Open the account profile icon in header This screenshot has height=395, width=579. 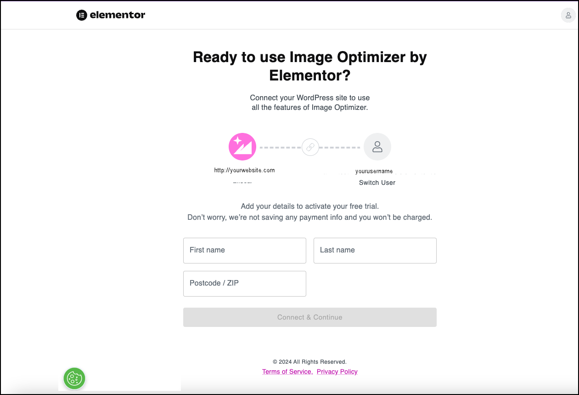click(x=568, y=15)
